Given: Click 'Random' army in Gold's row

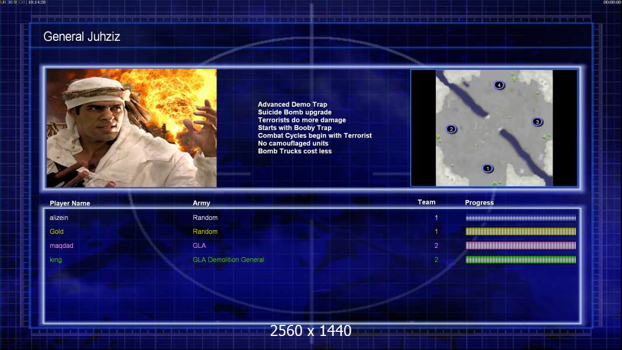Looking at the screenshot, I should click(205, 232).
